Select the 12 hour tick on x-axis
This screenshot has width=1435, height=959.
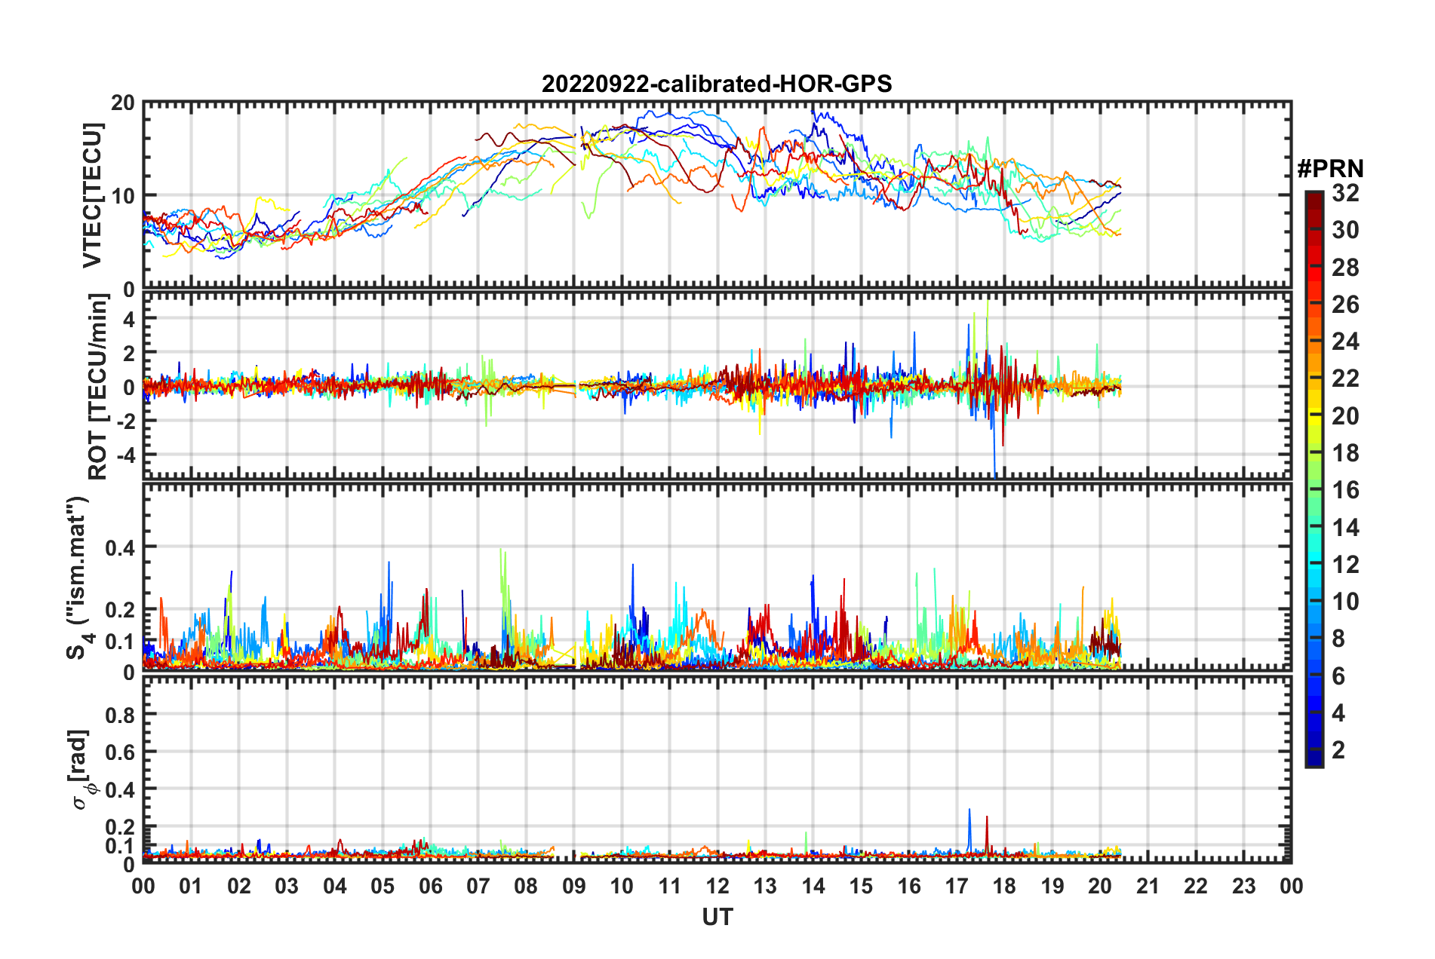717,886
